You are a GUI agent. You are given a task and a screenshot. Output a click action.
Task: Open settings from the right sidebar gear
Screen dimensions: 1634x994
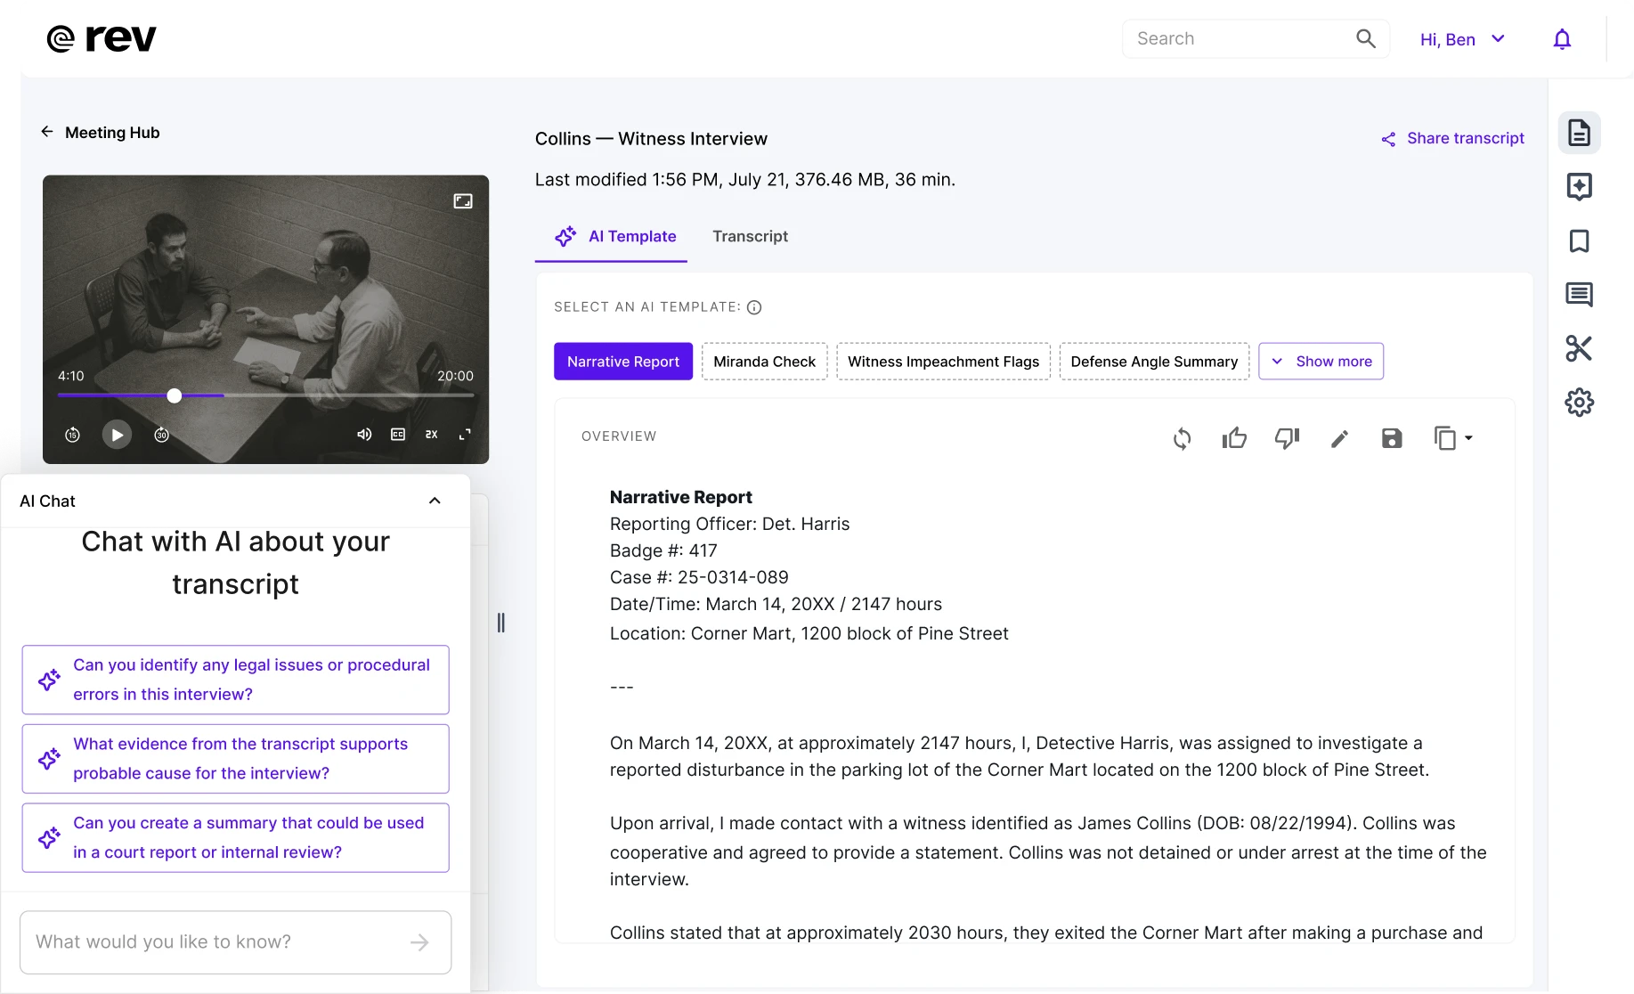1580,403
